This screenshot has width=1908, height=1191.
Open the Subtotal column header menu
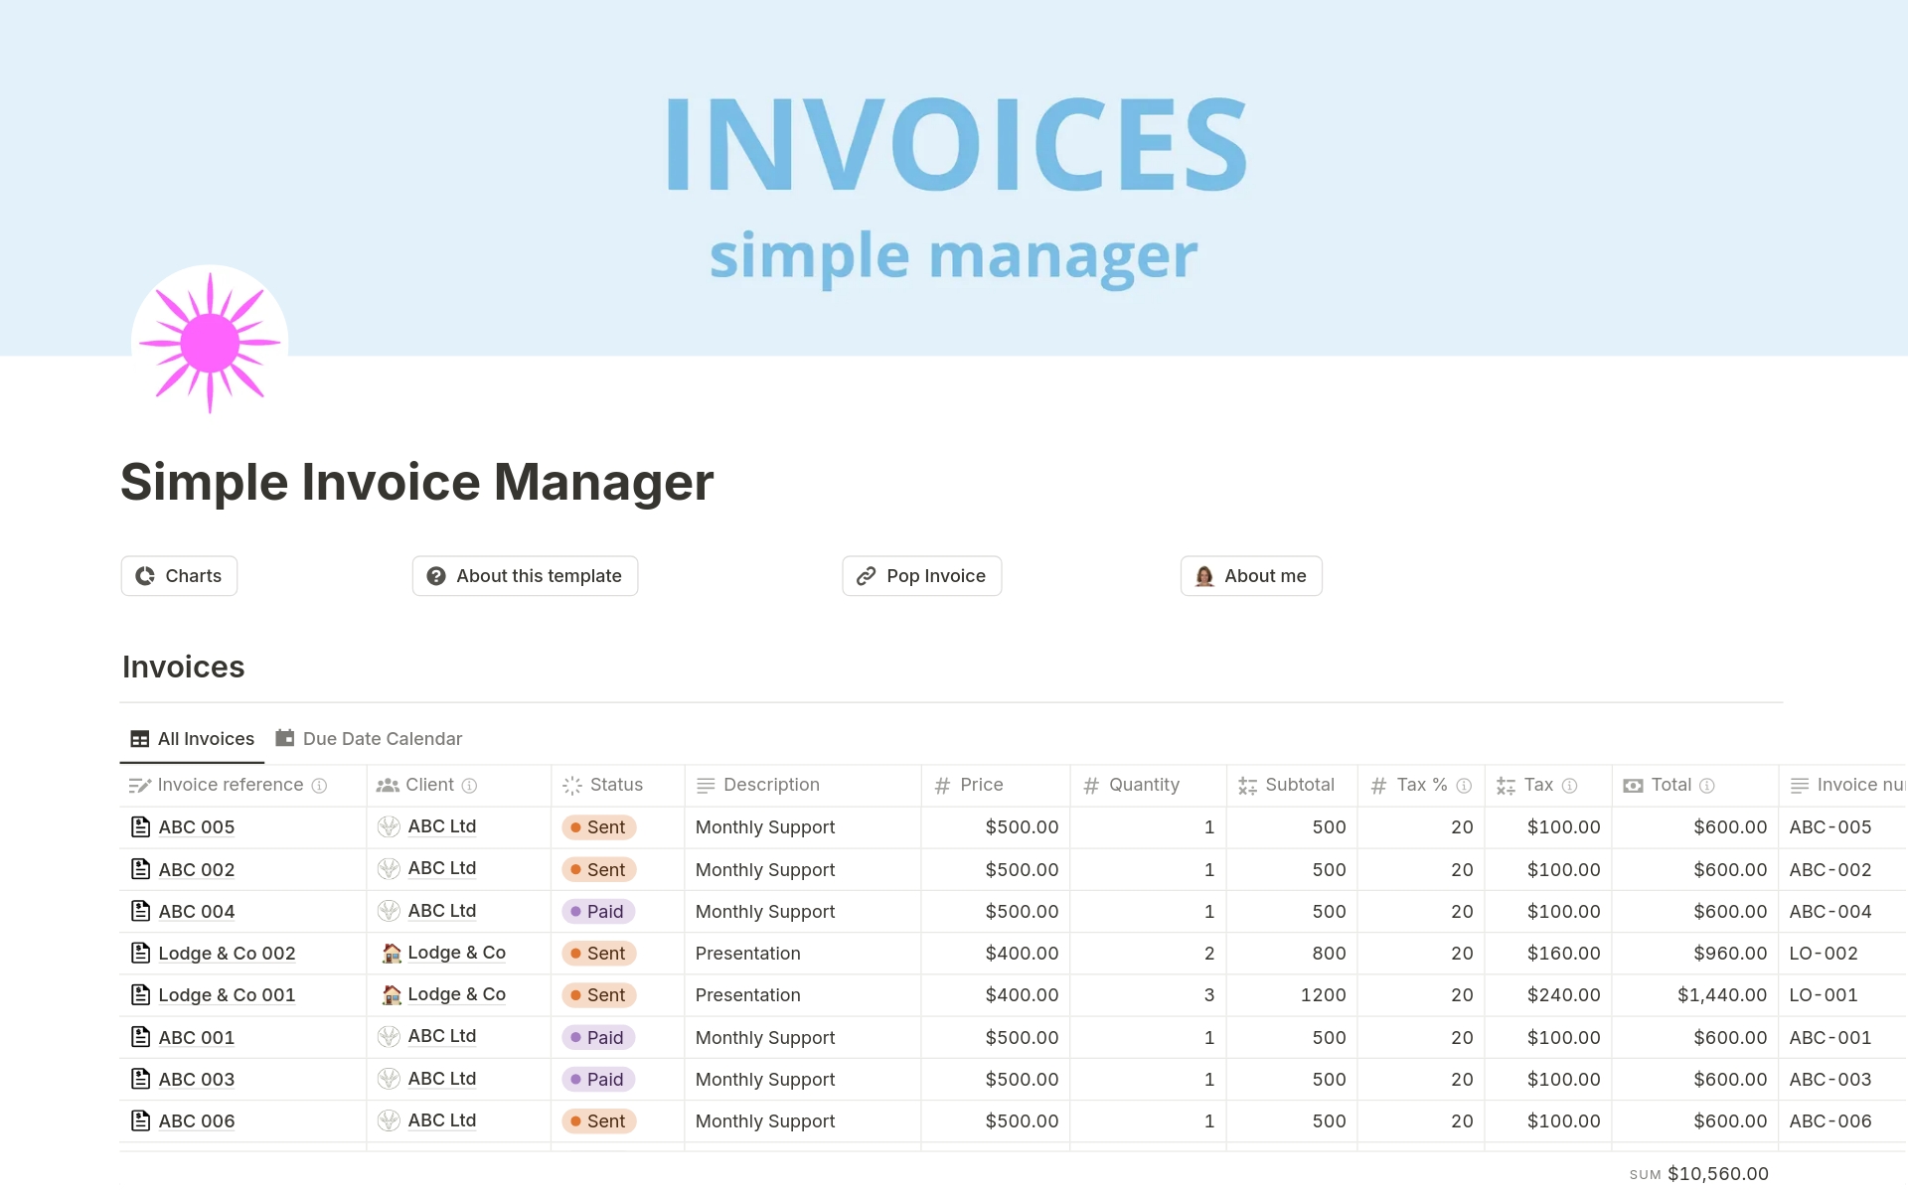[x=1299, y=785]
